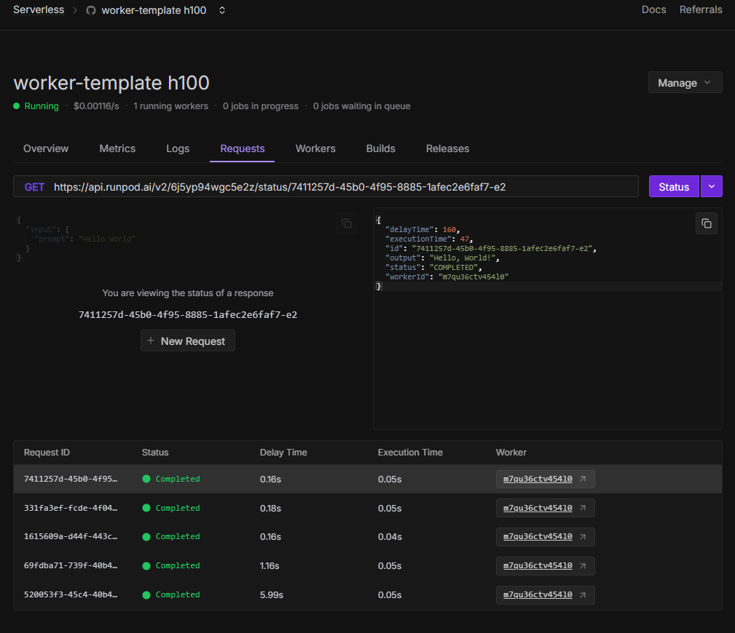Open the purple Status options arrow
The width and height of the screenshot is (735, 633).
[711, 187]
